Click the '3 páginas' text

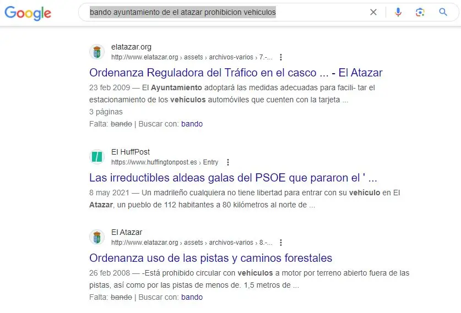[106, 112]
